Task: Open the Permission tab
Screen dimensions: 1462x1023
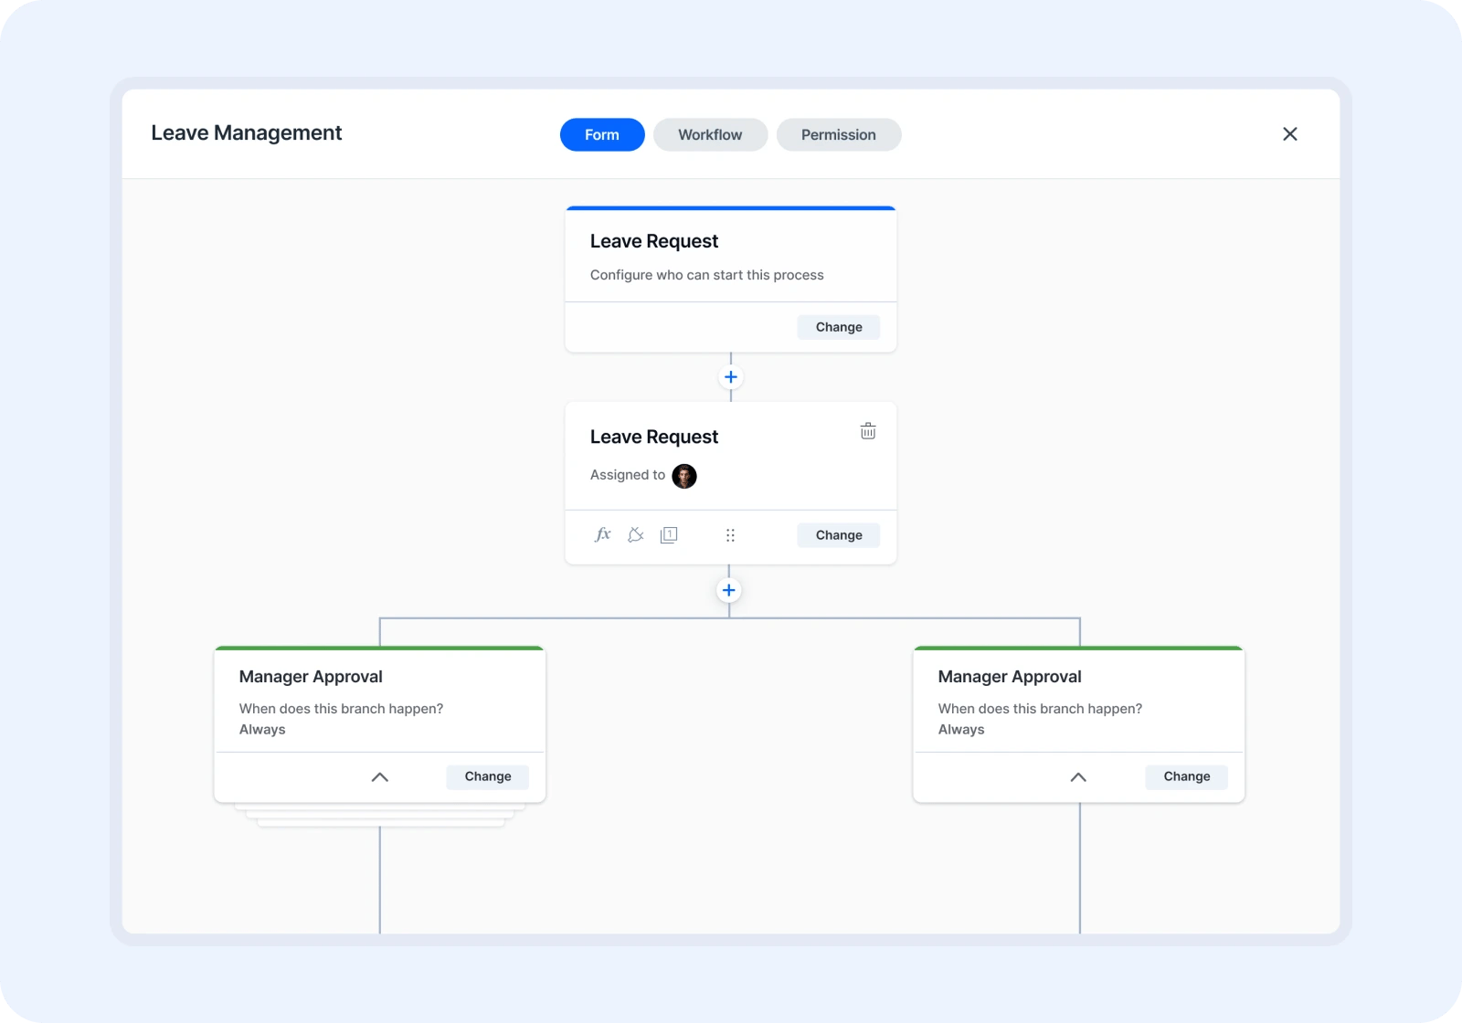Action: point(838,134)
